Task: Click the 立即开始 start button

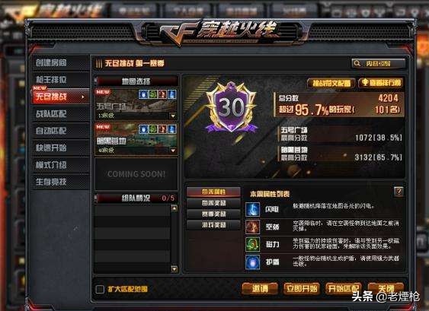Action: (301, 289)
